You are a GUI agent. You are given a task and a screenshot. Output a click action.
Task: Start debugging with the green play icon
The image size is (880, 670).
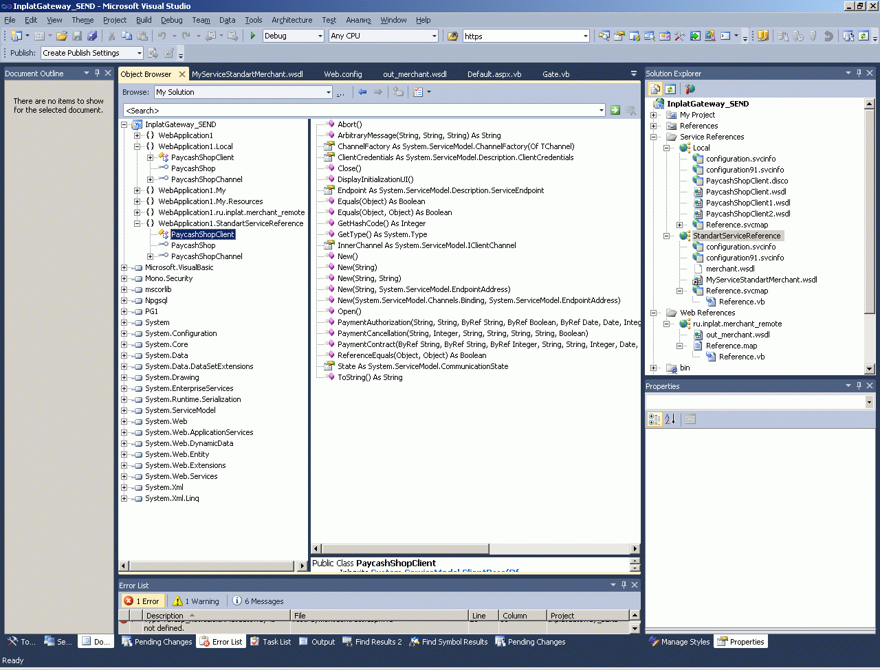[253, 36]
